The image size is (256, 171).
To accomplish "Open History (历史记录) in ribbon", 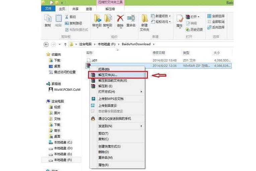I will coord(194,29).
